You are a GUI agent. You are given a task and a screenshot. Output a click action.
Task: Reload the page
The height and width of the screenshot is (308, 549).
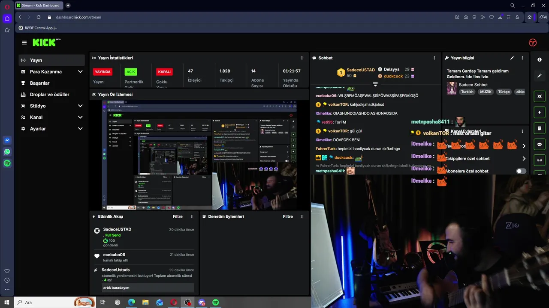pyautogui.click(x=39, y=17)
